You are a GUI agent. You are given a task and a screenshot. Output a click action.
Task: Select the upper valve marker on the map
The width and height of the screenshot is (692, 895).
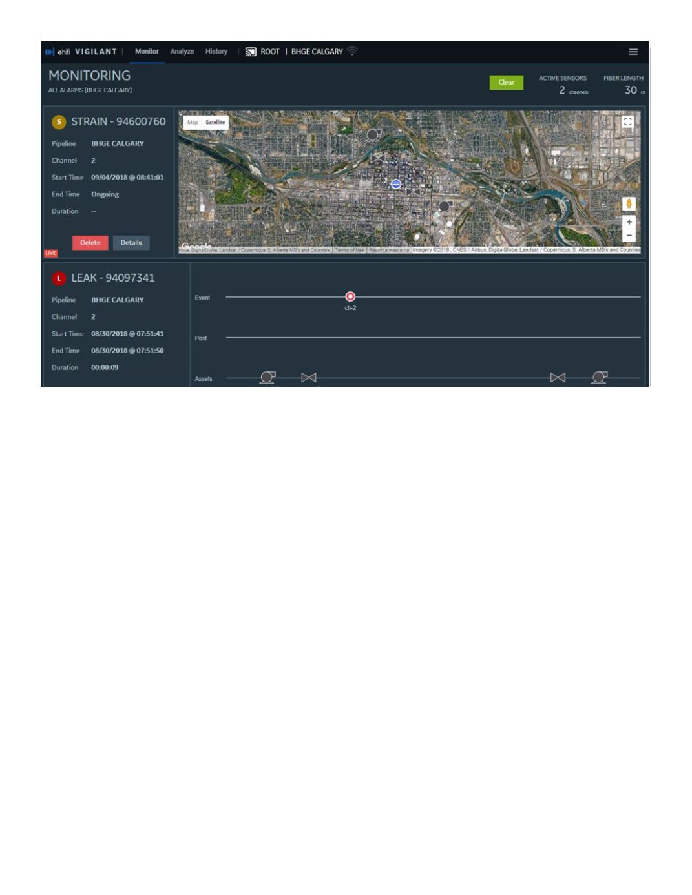[x=378, y=157]
